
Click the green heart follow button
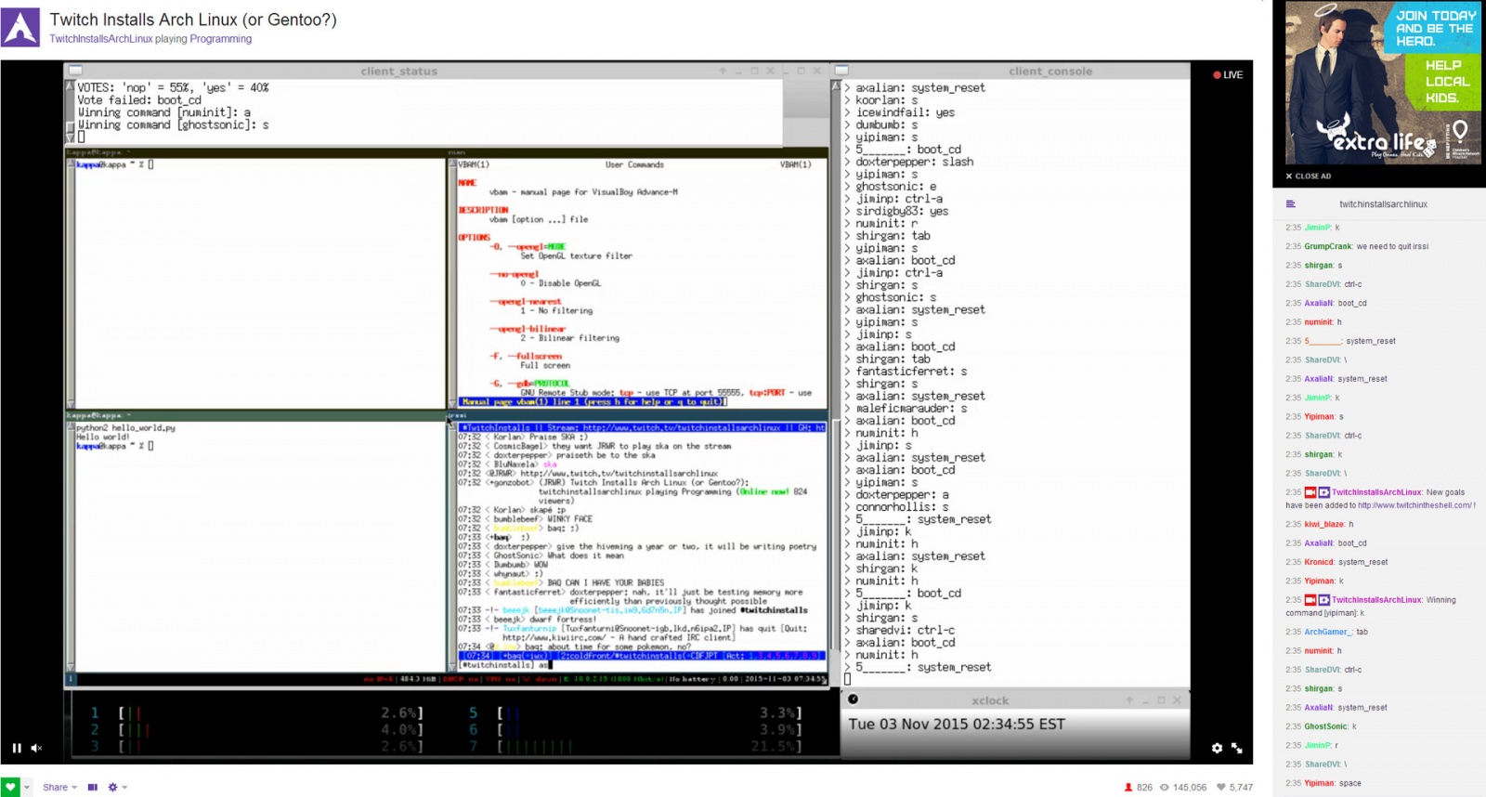10,787
